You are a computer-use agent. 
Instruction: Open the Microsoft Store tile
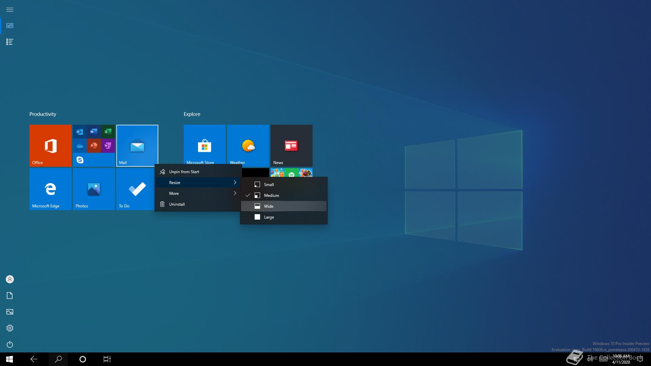pyautogui.click(x=205, y=145)
